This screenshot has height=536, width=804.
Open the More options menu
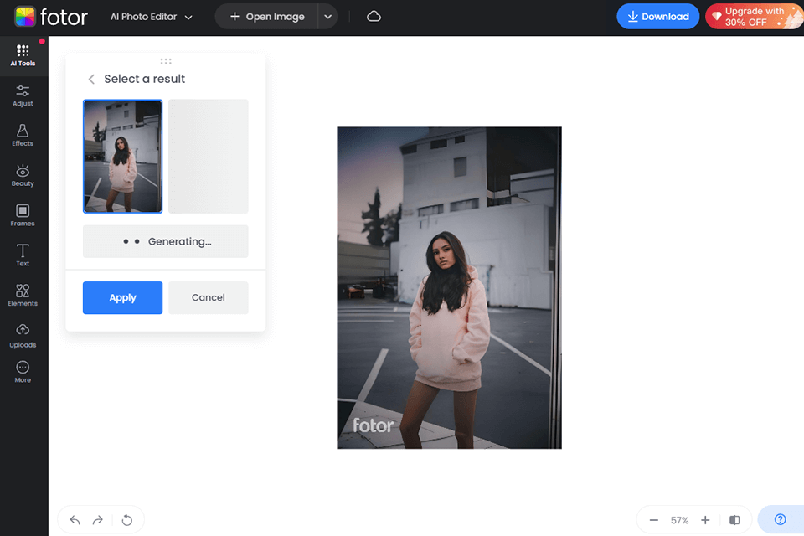[23, 373]
